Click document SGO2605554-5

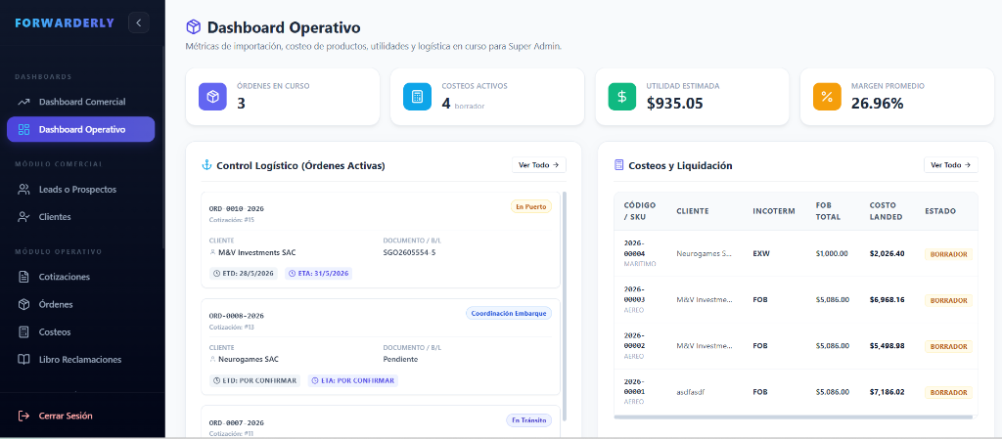tap(410, 252)
